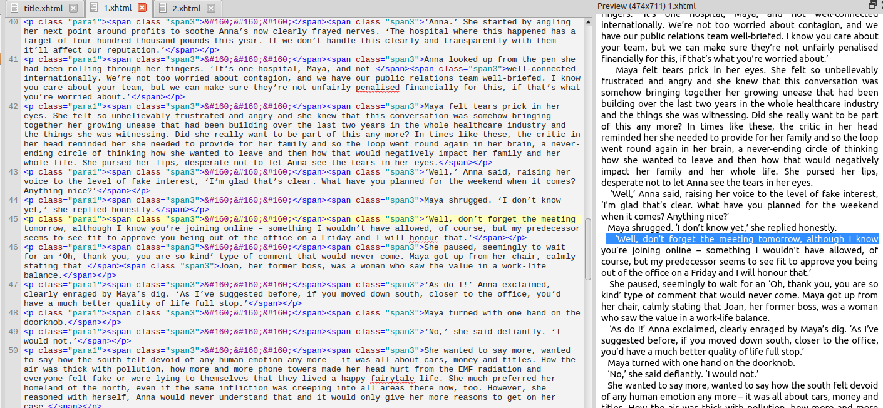Click line number 44 in the gutter

tap(13, 200)
